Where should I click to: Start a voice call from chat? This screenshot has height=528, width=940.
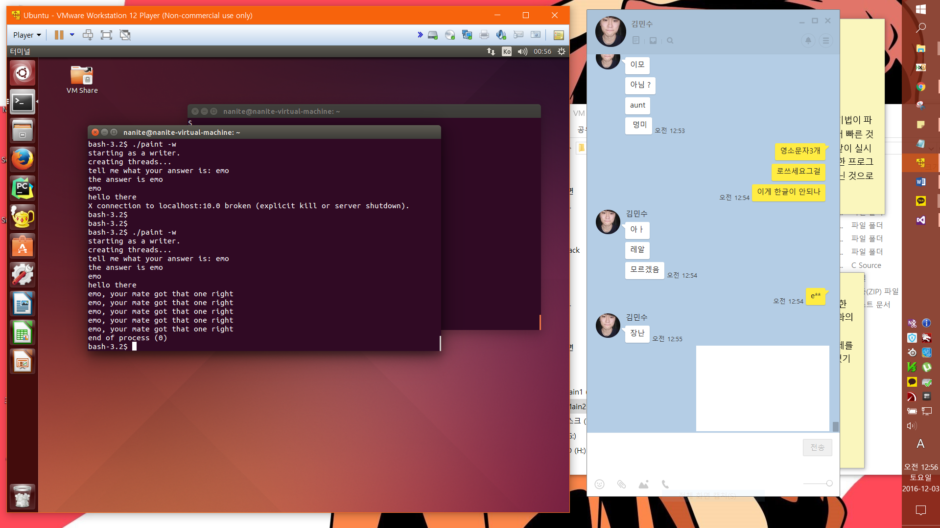point(665,484)
